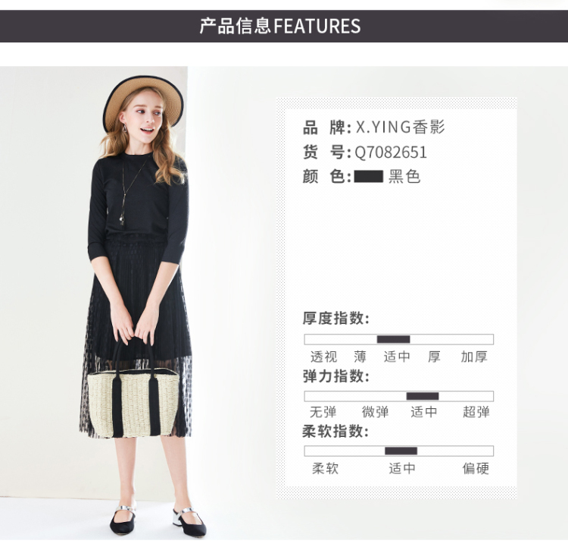Click the 黑色 color name text
This screenshot has width=568, height=550.
[404, 177]
